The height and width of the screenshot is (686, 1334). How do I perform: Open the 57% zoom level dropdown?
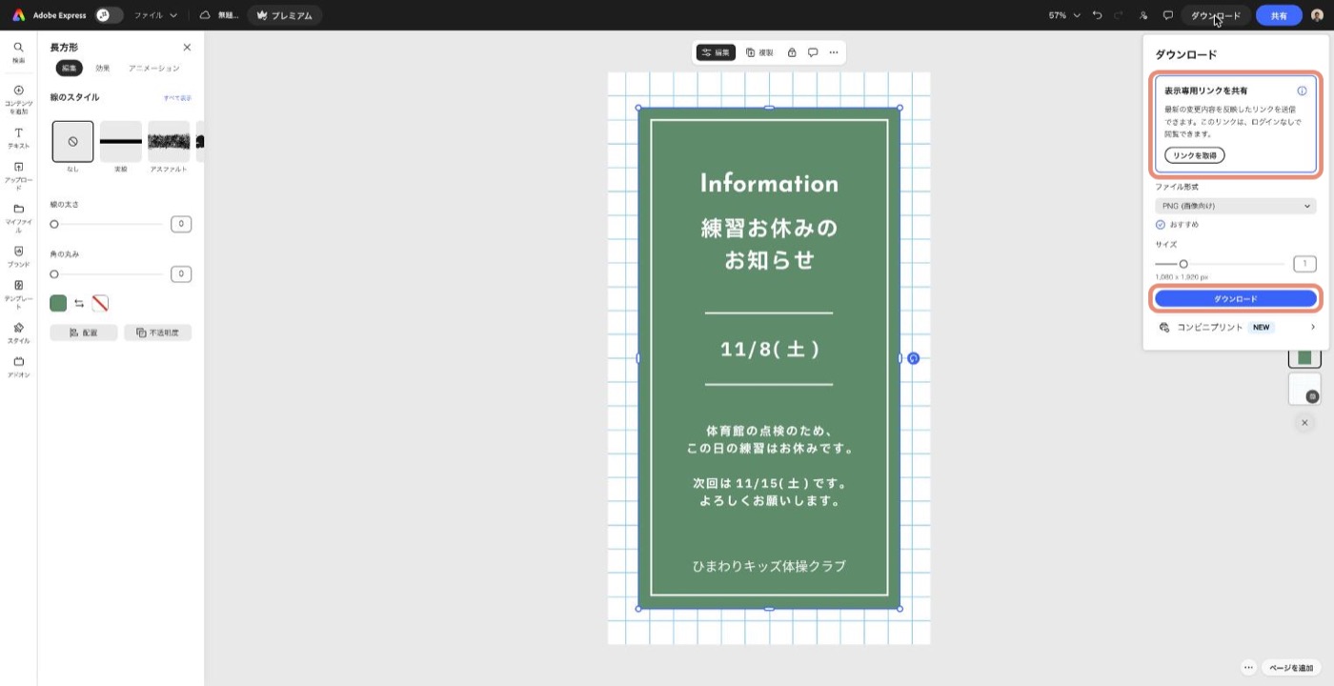1064,15
